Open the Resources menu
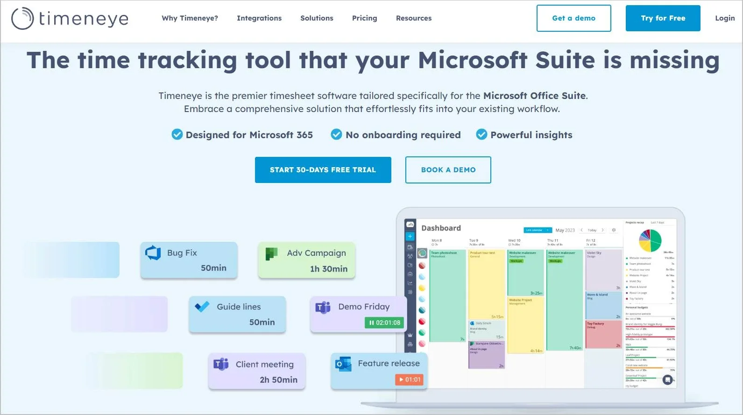 pyautogui.click(x=414, y=18)
